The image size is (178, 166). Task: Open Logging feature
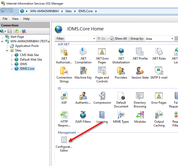pos(102,117)
